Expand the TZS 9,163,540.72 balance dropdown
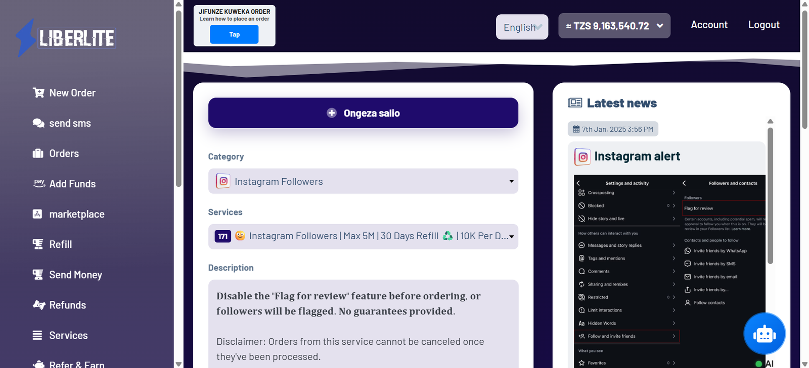809x368 pixels. coord(614,26)
